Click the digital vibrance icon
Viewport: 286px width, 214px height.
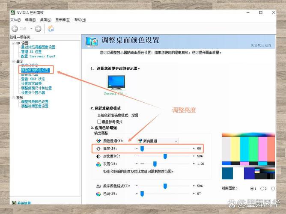(x=98, y=186)
